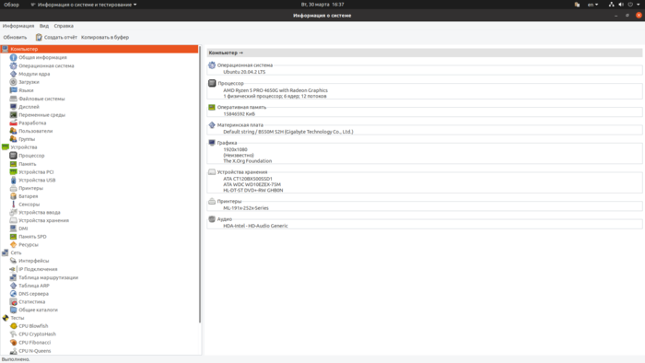Select Файловые системы drive icon

[13, 99]
